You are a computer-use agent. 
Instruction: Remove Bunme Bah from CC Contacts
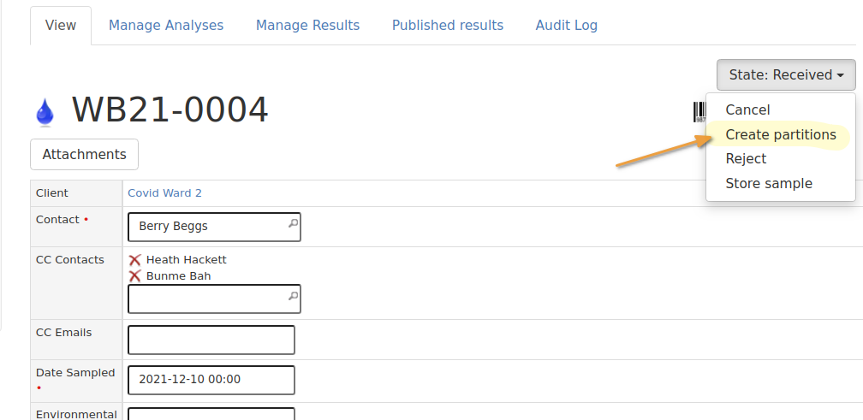point(134,276)
